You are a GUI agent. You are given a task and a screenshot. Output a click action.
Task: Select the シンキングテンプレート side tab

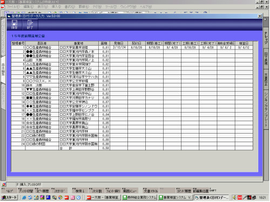pos(266,109)
